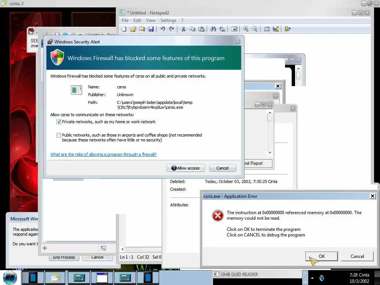Click the 'Sel 0' status bar entry
Viewport: 380px width, 285px height.
[157, 257]
